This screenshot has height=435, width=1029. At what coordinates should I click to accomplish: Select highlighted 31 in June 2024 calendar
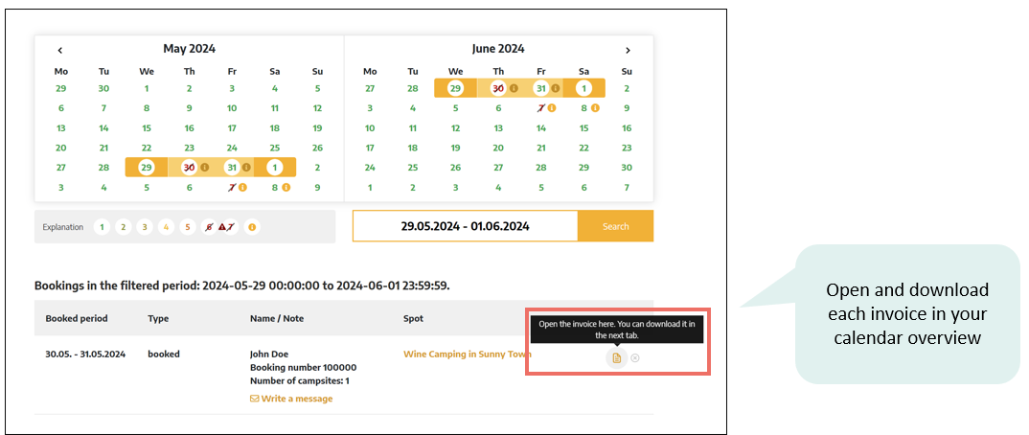(540, 88)
